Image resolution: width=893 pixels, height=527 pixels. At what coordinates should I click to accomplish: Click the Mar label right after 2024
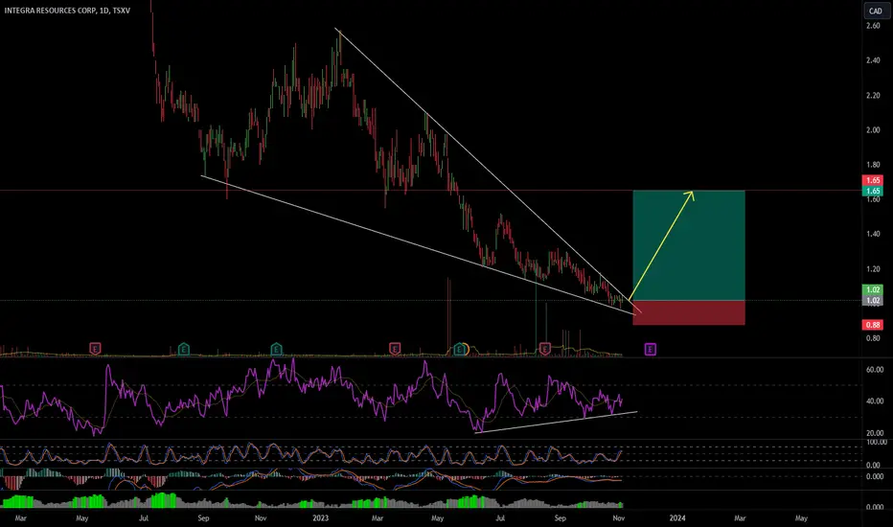click(x=740, y=517)
